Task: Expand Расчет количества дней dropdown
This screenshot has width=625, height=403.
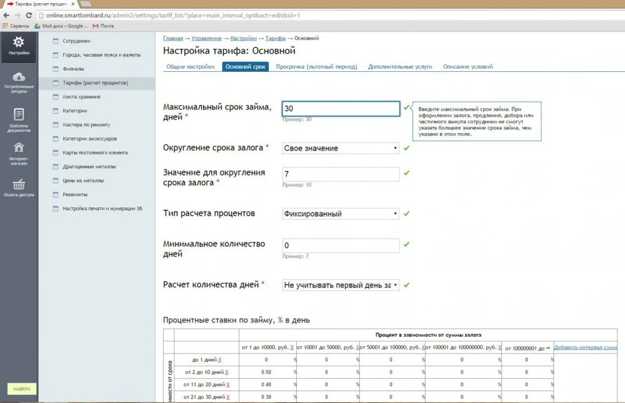Action: tap(341, 285)
